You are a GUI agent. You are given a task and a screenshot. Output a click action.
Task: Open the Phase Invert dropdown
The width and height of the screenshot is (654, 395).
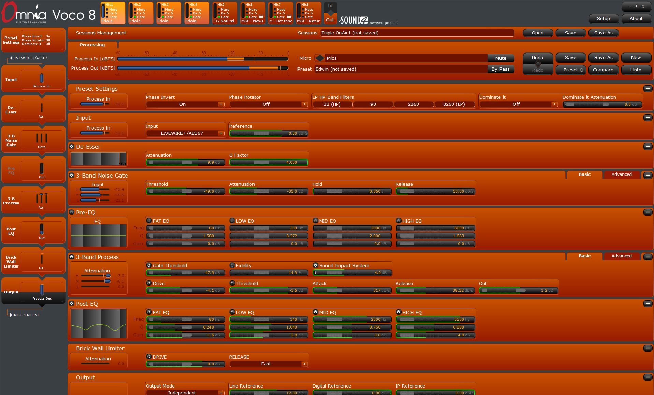pyautogui.click(x=186, y=104)
